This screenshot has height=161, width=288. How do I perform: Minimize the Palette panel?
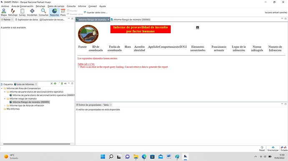pyautogui.click(x=69, y=19)
